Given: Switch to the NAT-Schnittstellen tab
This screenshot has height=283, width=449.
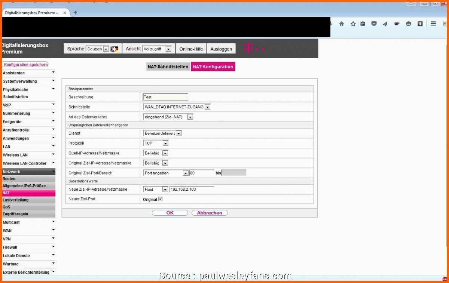Looking at the screenshot, I should coord(168,67).
